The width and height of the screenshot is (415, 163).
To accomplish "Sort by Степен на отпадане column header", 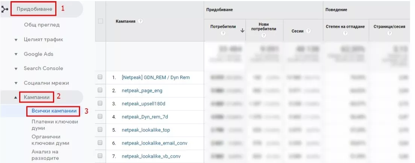I will tap(345, 27).
